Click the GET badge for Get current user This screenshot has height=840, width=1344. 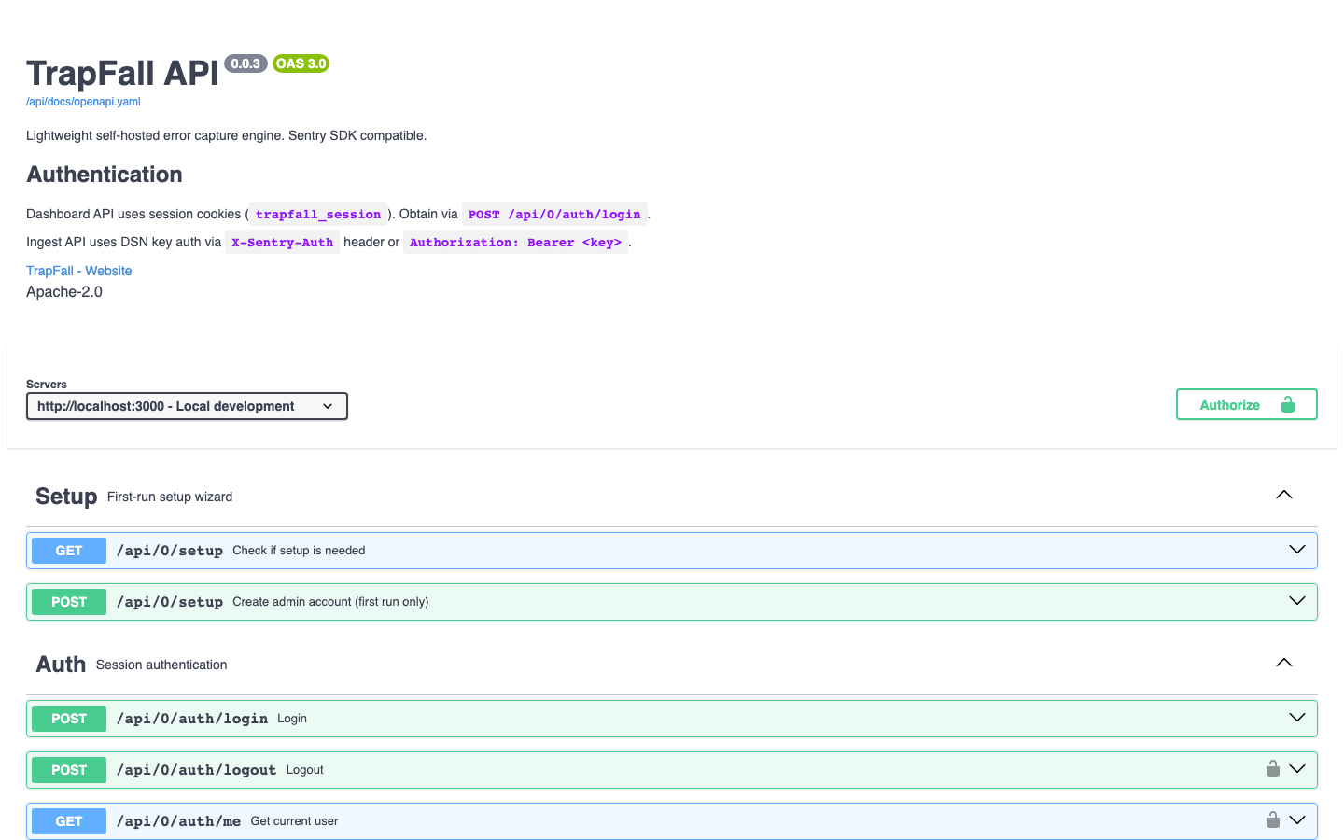69,821
